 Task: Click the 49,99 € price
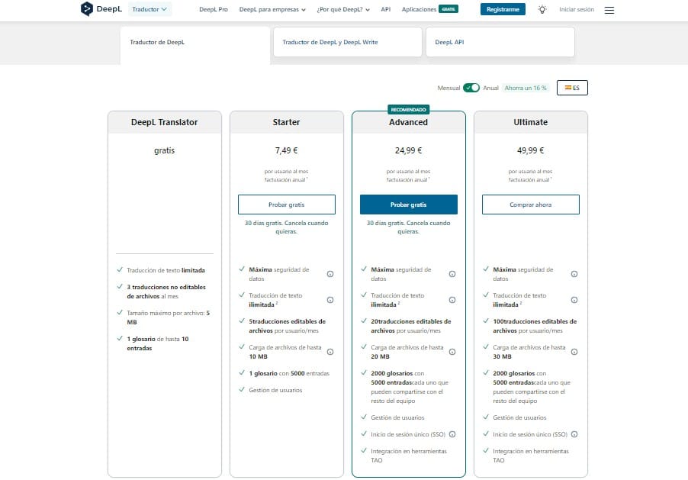530,150
